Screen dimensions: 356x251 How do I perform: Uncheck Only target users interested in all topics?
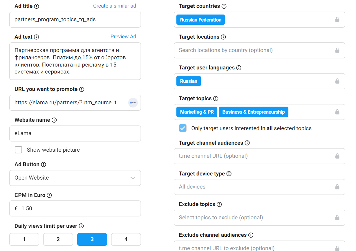point(183,128)
